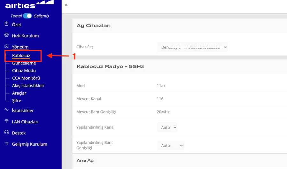Viewport: 287px width, 169px height.
Task: Click the Özet clipboard icon
Action: [x=6, y=24]
